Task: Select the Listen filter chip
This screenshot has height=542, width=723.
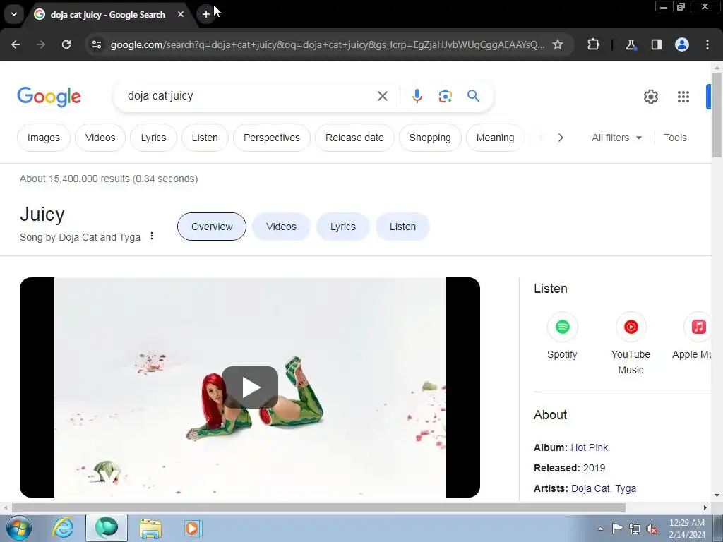Action: (x=205, y=138)
